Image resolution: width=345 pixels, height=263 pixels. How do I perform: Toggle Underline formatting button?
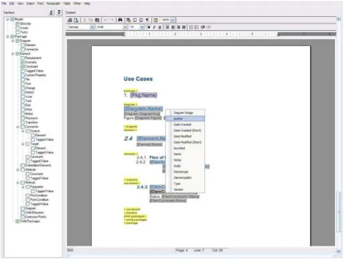point(159,27)
